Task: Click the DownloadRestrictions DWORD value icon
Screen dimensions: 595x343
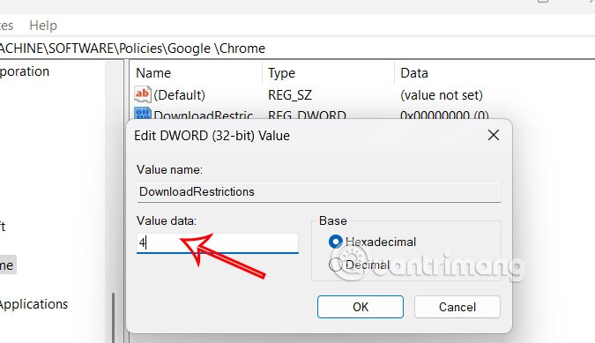Action: point(142,114)
